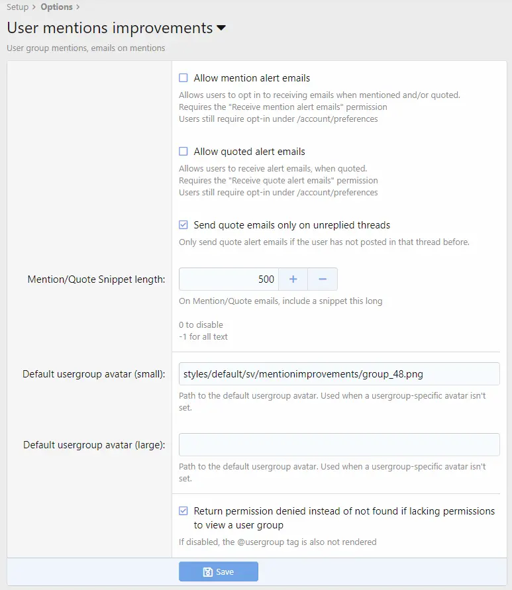512x590 pixels.
Task: Click the empty Default usergroup avatar (large) field
Action: point(339,445)
